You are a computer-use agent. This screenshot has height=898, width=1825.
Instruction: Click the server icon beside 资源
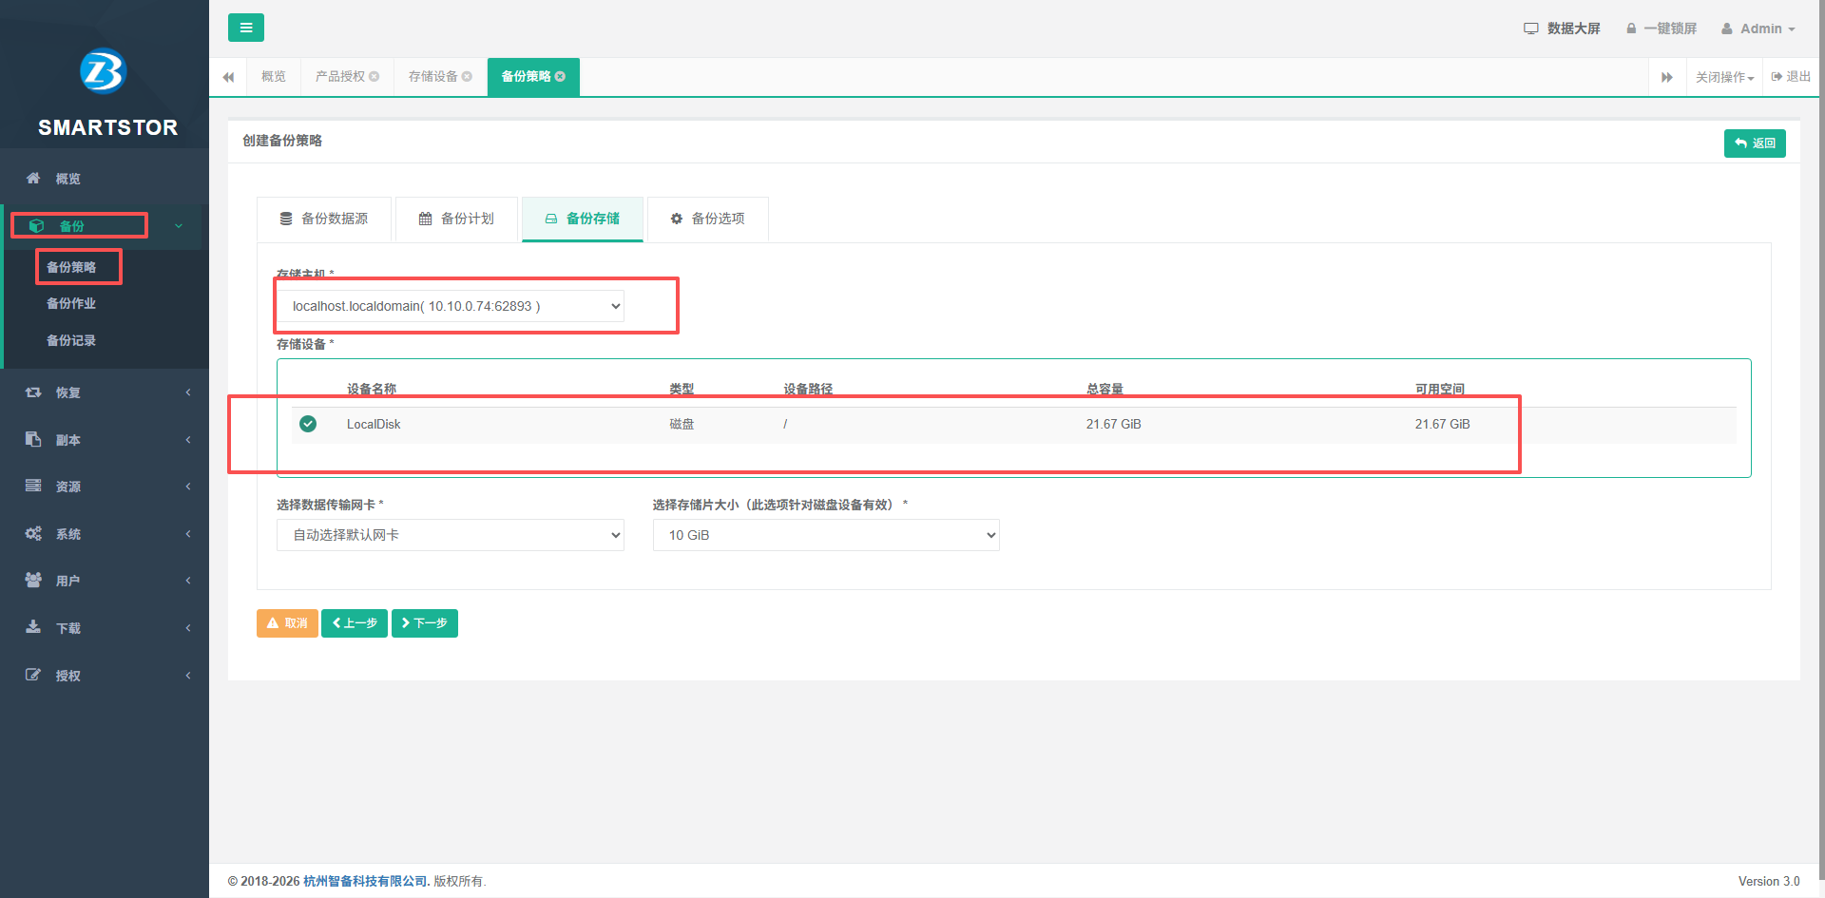(x=33, y=486)
